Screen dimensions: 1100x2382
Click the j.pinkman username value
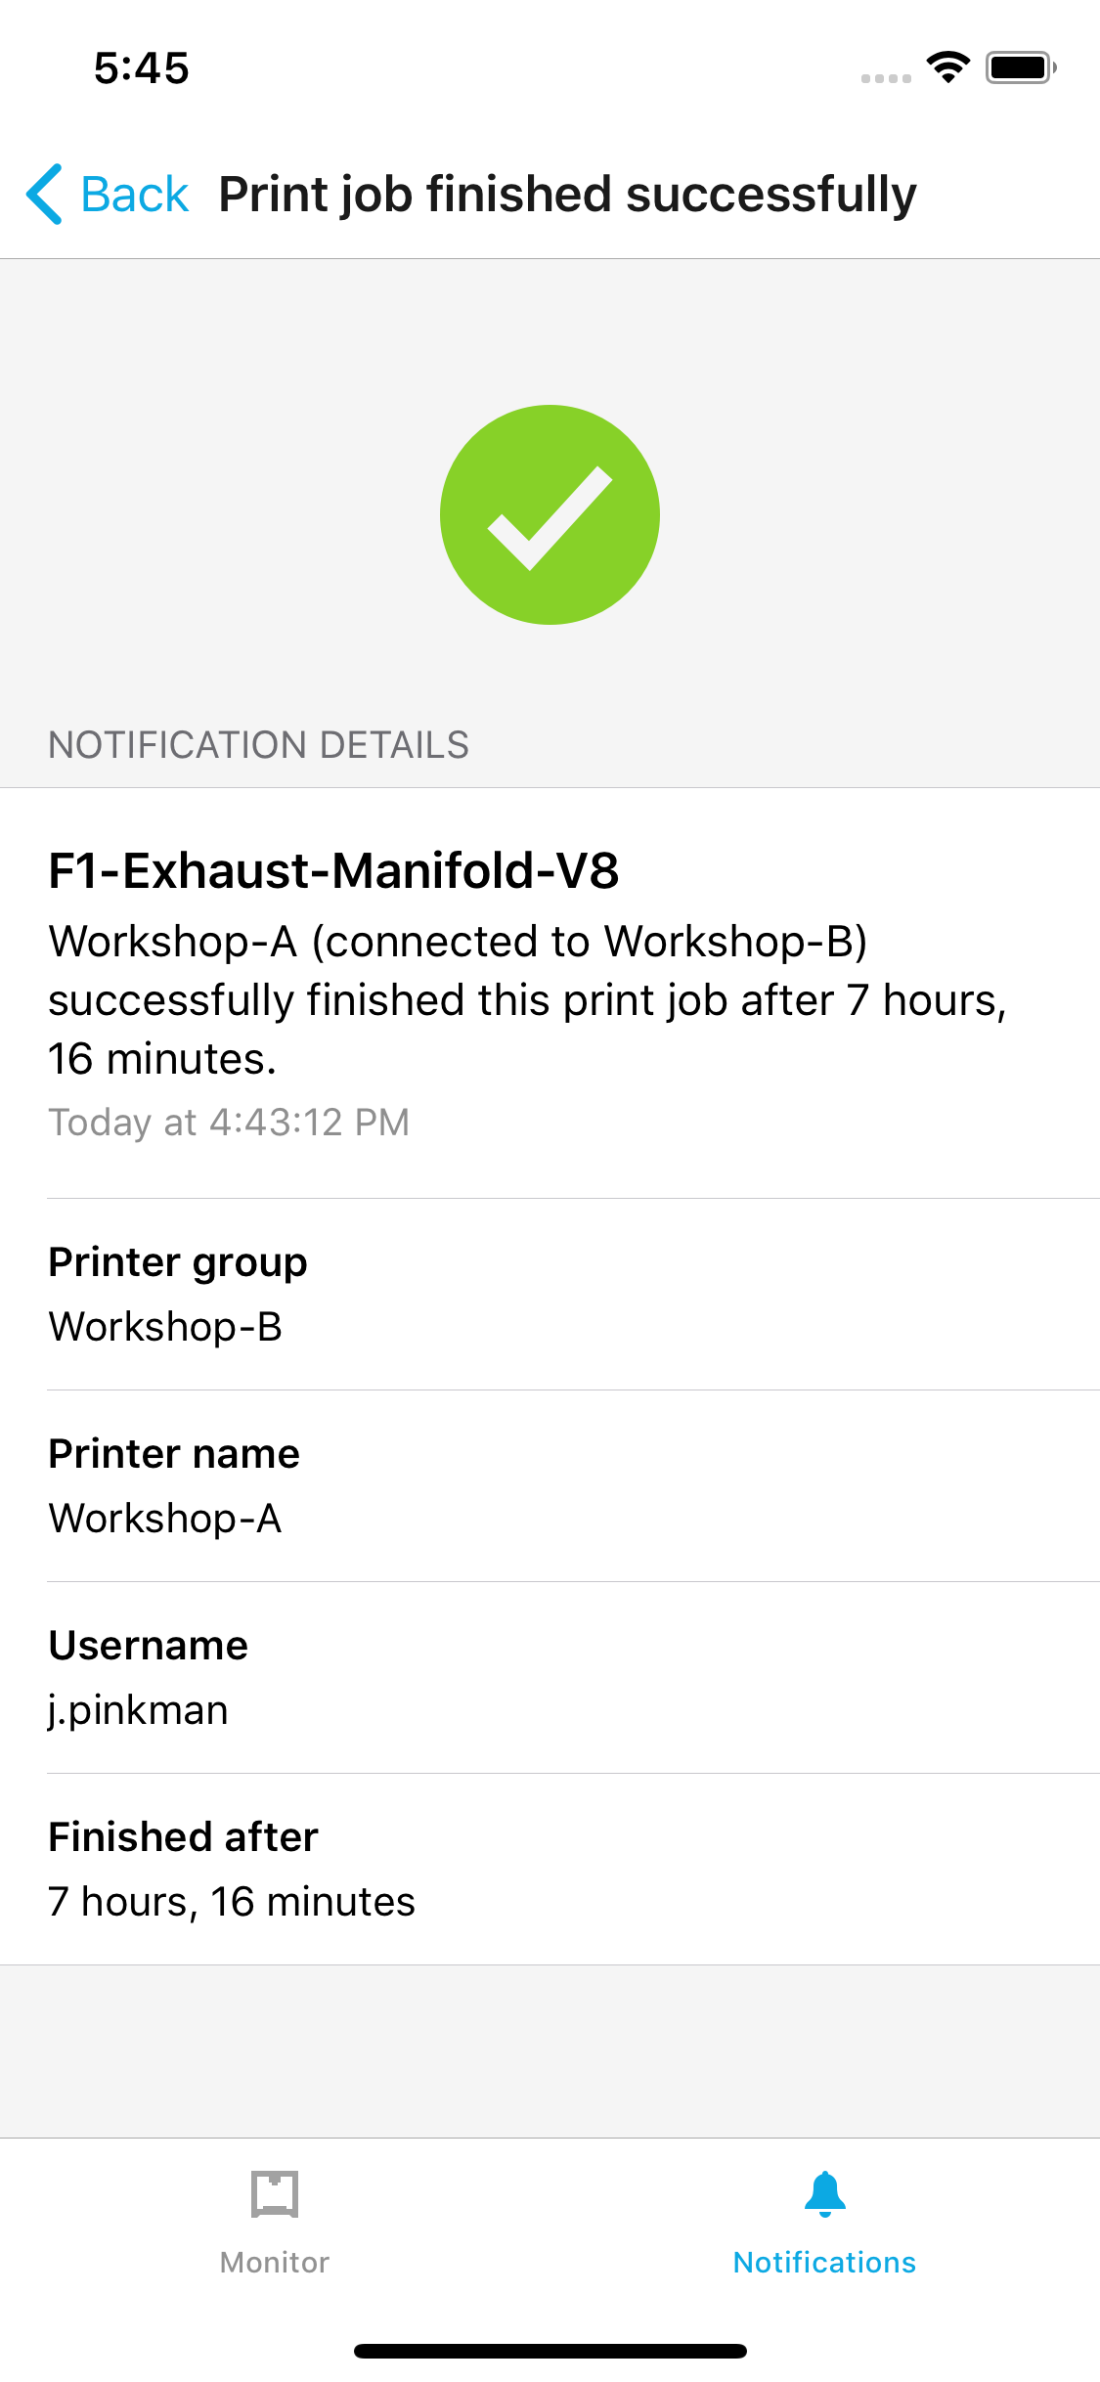click(x=138, y=1710)
